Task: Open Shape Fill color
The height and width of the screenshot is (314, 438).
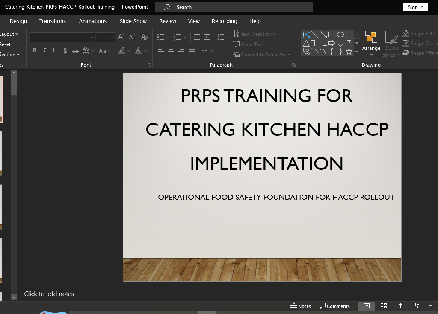Action: 419,33
